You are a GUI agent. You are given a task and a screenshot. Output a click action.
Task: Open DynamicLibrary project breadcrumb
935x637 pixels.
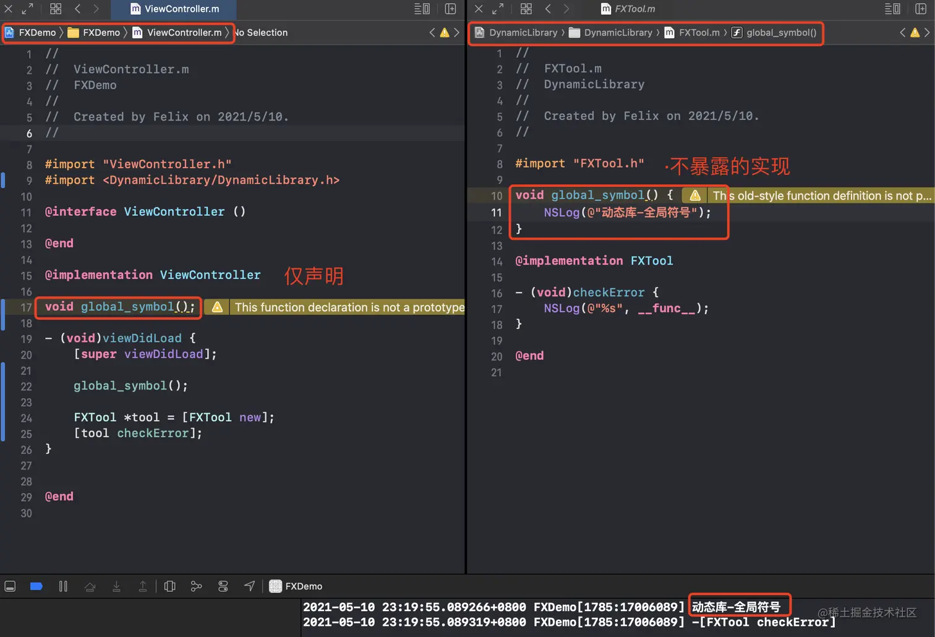516,33
